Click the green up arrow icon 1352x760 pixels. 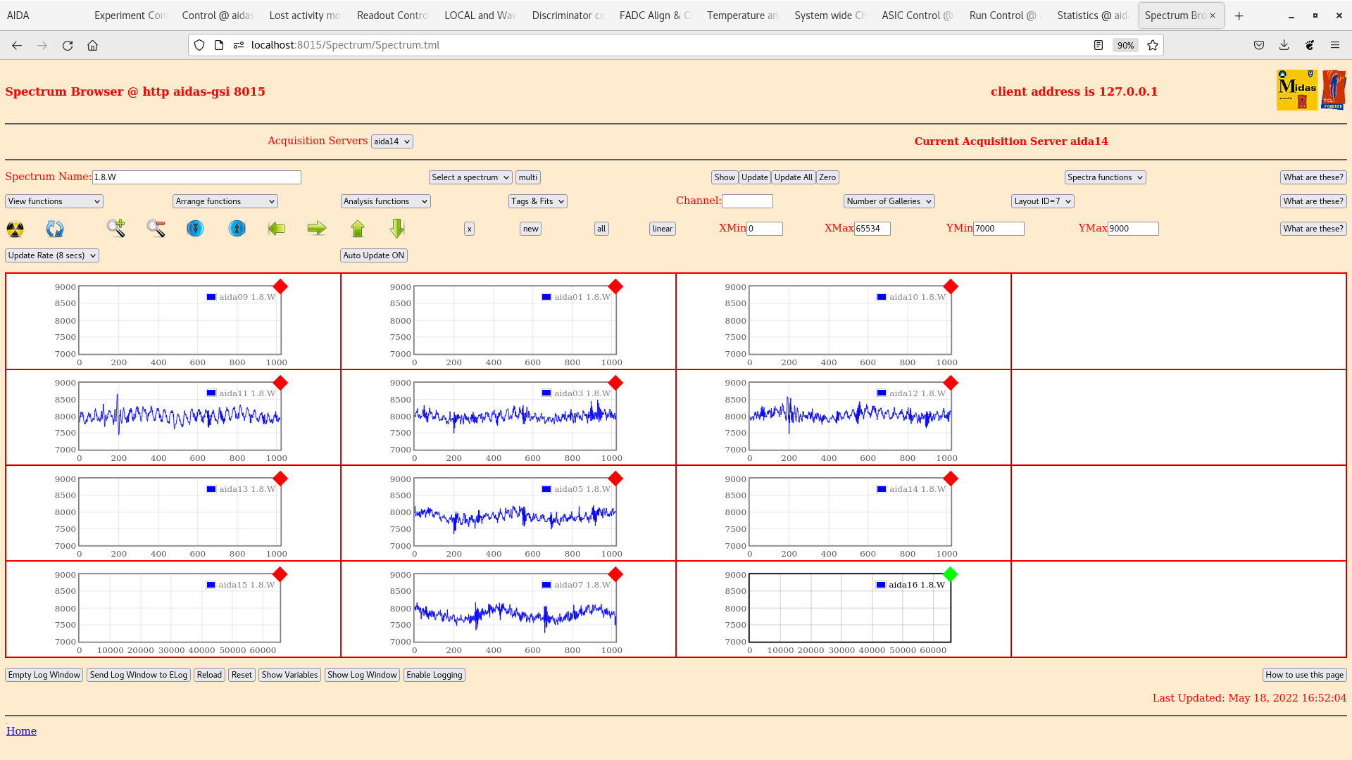click(358, 228)
